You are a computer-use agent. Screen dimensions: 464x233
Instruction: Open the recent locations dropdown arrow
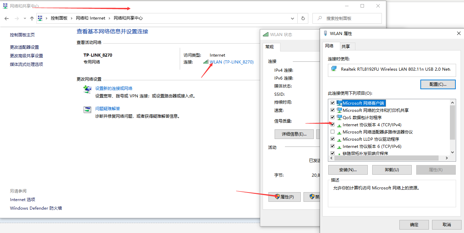pyautogui.click(x=24, y=19)
